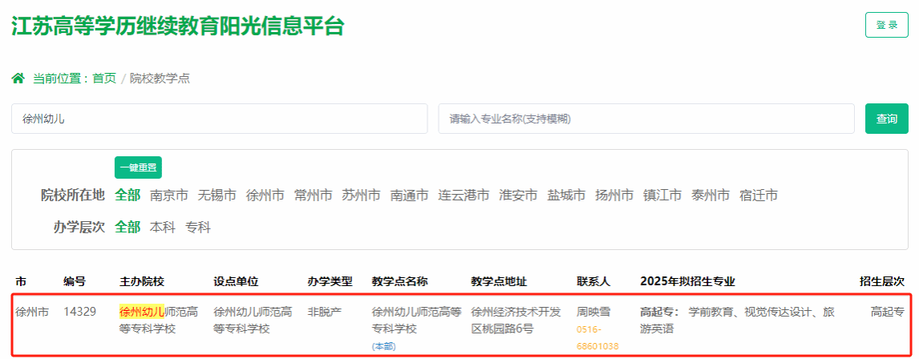Choose 无锡市 in location filter
Viewport: 919px width, 359px height.
[217, 196]
